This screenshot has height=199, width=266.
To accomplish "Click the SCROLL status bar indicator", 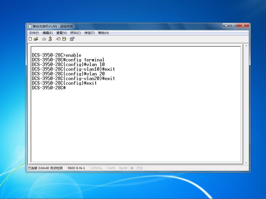I will [x=97, y=168].
